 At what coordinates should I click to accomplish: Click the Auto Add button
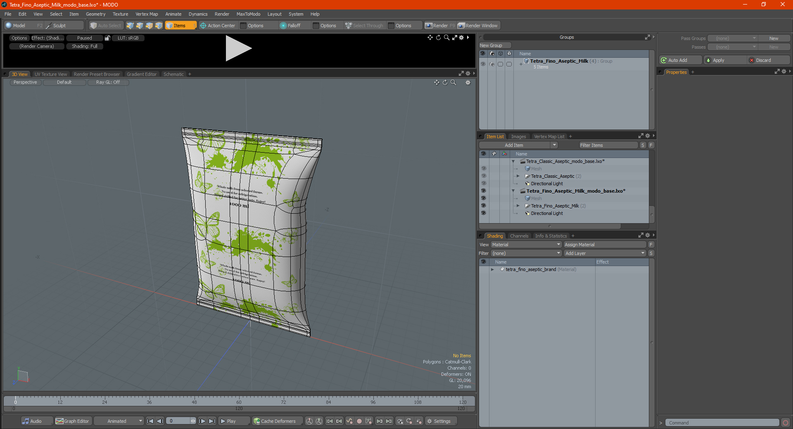681,60
